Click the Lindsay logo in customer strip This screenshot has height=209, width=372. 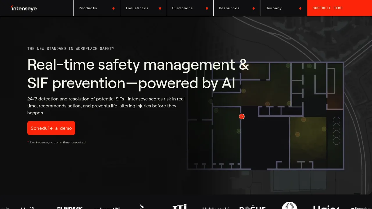click(x=70, y=208)
